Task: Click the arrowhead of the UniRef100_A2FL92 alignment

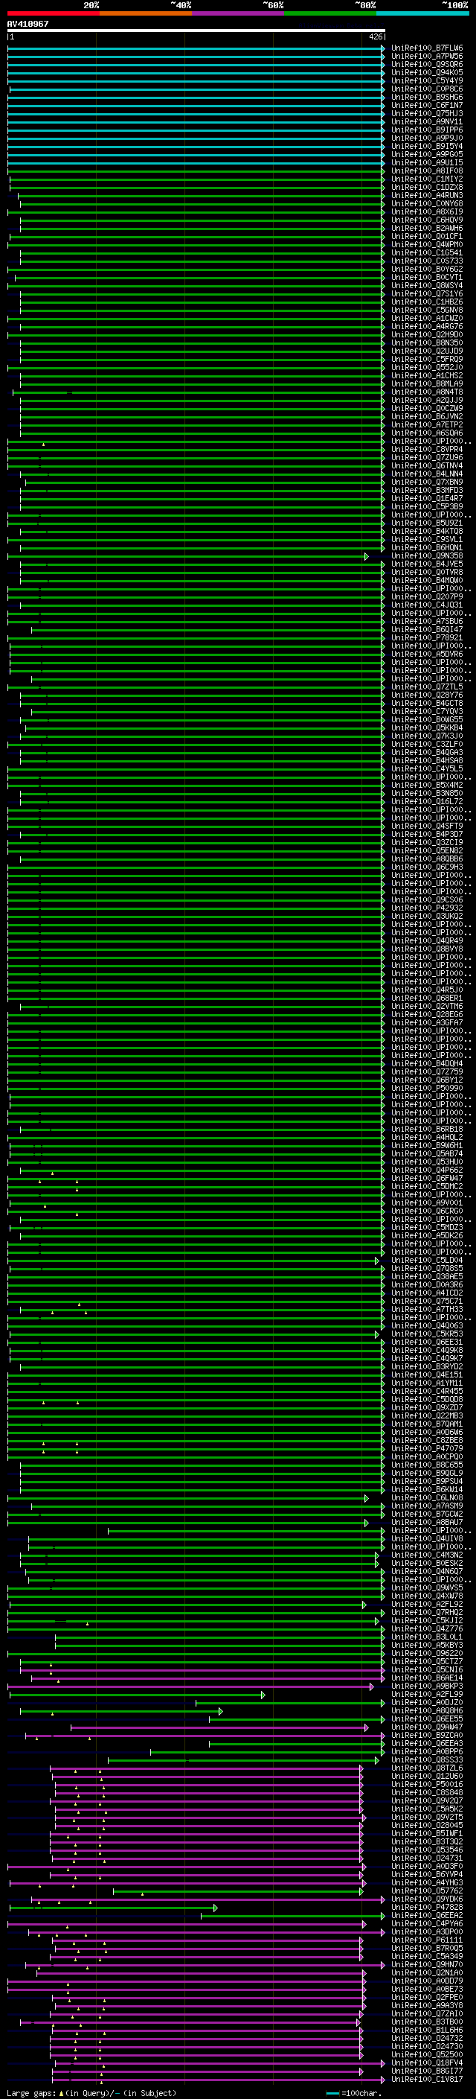Action: (364, 1605)
